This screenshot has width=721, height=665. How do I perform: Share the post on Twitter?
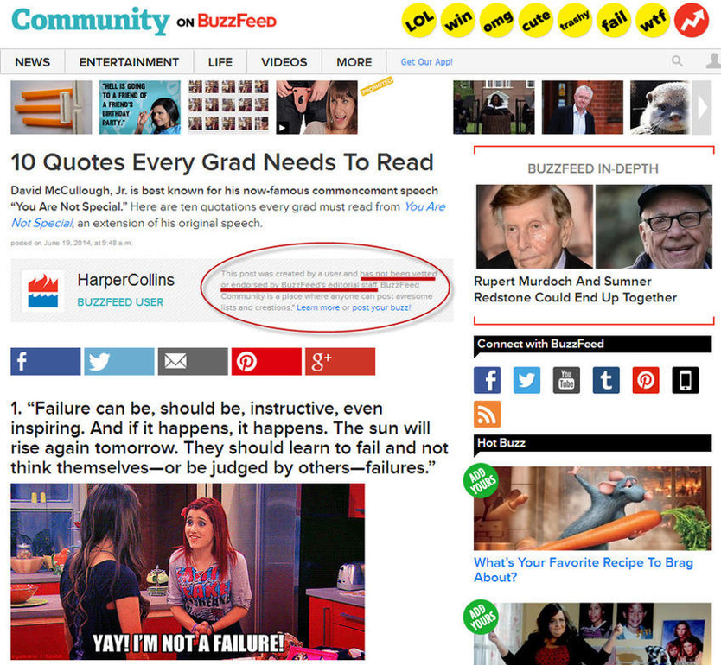point(119,362)
